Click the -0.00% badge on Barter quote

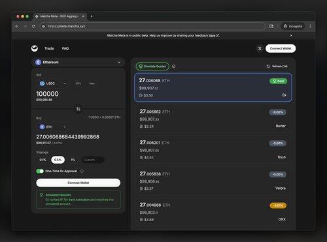(x=278, y=112)
